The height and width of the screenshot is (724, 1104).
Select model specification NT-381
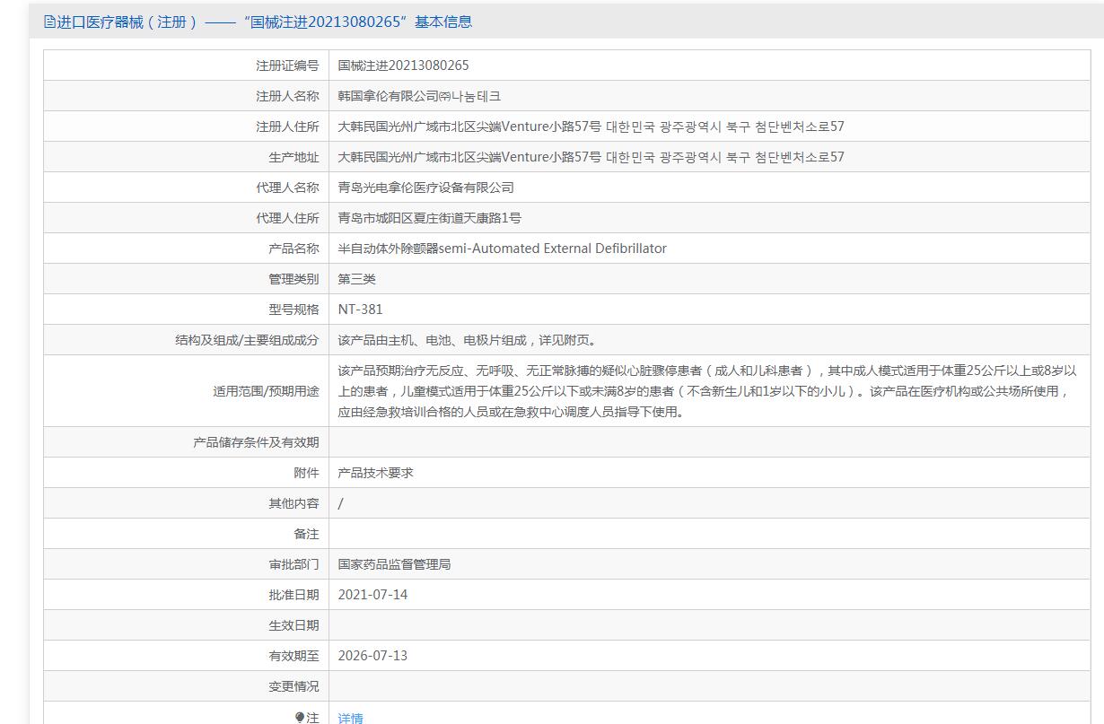pyautogui.click(x=360, y=310)
